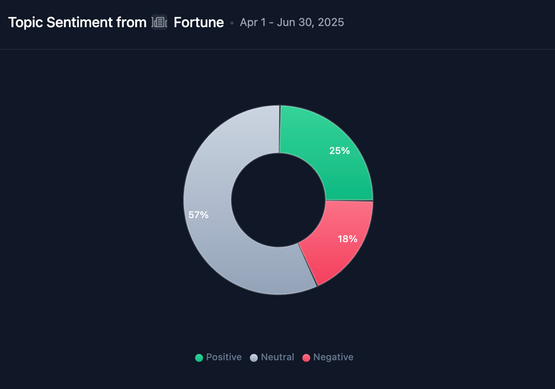Viewport: 555px width, 389px height.
Task: Click the newspaper icon beside Fortune
Action: tap(160, 22)
